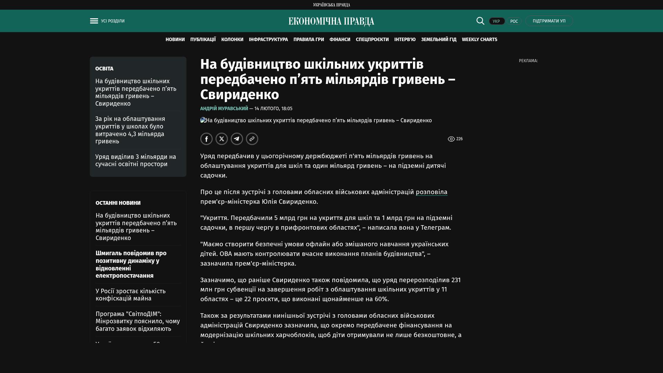The image size is (663, 373).
Task: Switch language to РОС
Action: pos(514,21)
